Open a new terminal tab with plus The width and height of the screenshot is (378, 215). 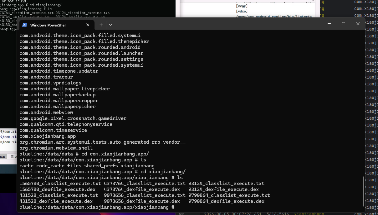point(101,25)
